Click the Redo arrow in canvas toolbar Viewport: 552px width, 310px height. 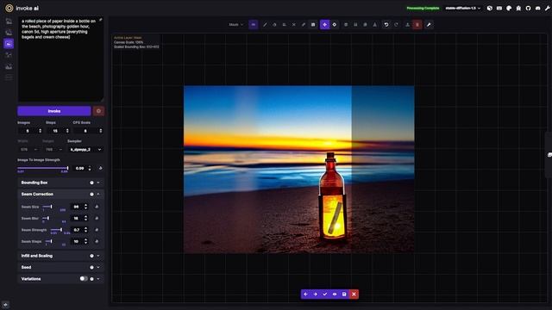[396, 25]
